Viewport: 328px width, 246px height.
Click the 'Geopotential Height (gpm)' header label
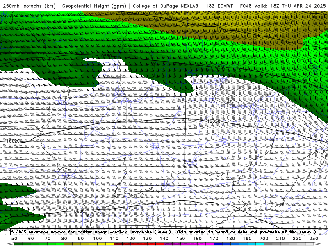pos(94,6)
